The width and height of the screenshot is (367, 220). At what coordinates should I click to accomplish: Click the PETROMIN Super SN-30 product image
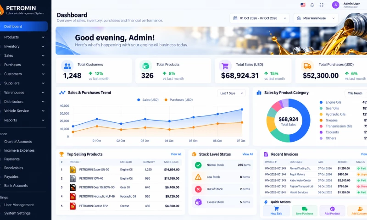click(73, 170)
